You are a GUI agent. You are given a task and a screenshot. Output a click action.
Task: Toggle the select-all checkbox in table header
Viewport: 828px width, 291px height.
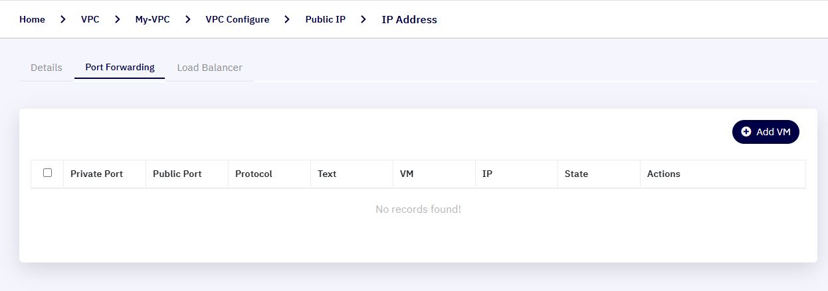47,173
